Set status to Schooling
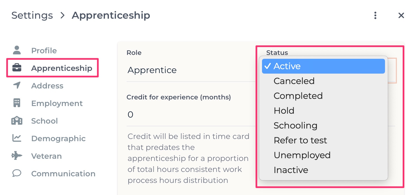 (323, 126)
